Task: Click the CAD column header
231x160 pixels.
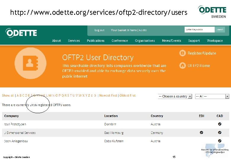Action: click(220, 116)
